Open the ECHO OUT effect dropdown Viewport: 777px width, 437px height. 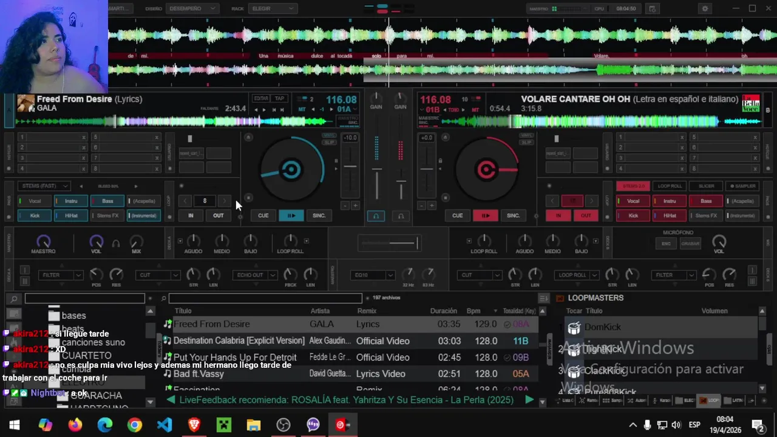click(255, 275)
